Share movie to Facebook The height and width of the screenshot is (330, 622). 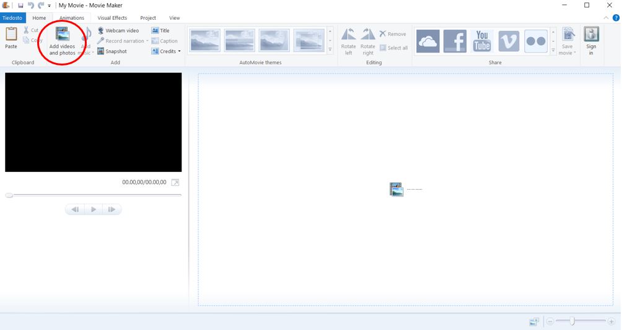pos(455,41)
